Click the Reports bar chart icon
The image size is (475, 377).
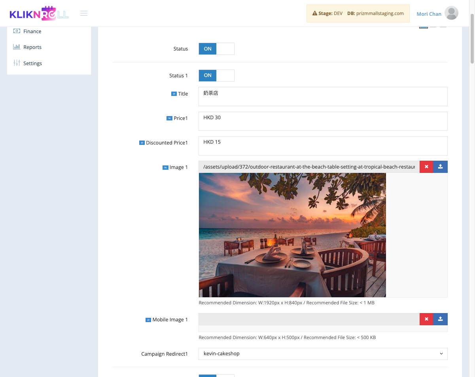click(x=17, y=47)
